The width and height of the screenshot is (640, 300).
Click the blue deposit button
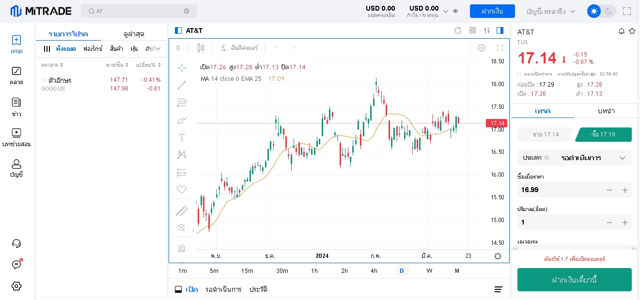pyautogui.click(x=492, y=11)
